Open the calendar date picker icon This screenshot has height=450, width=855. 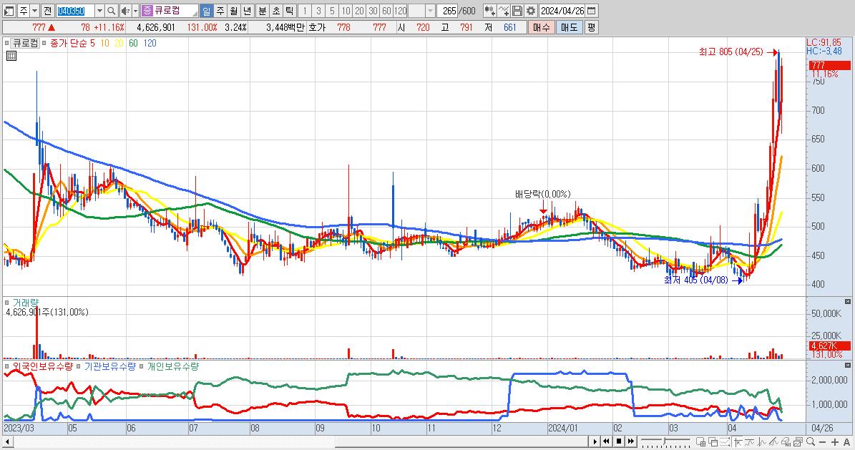591,11
